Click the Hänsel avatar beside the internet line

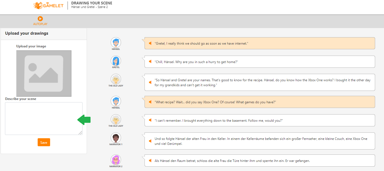point(116,42)
